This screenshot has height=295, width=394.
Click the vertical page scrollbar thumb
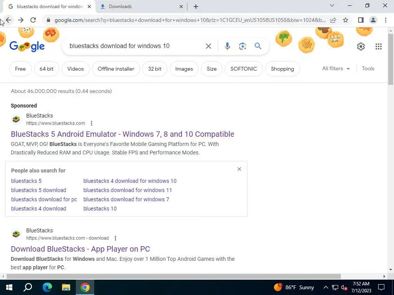pyautogui.click(x=391, y=59)
